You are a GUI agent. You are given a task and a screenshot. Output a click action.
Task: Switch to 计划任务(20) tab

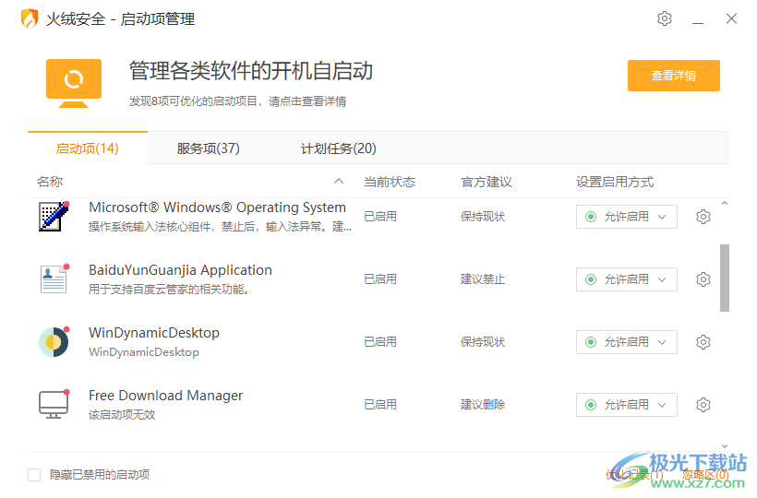[339, 148]
